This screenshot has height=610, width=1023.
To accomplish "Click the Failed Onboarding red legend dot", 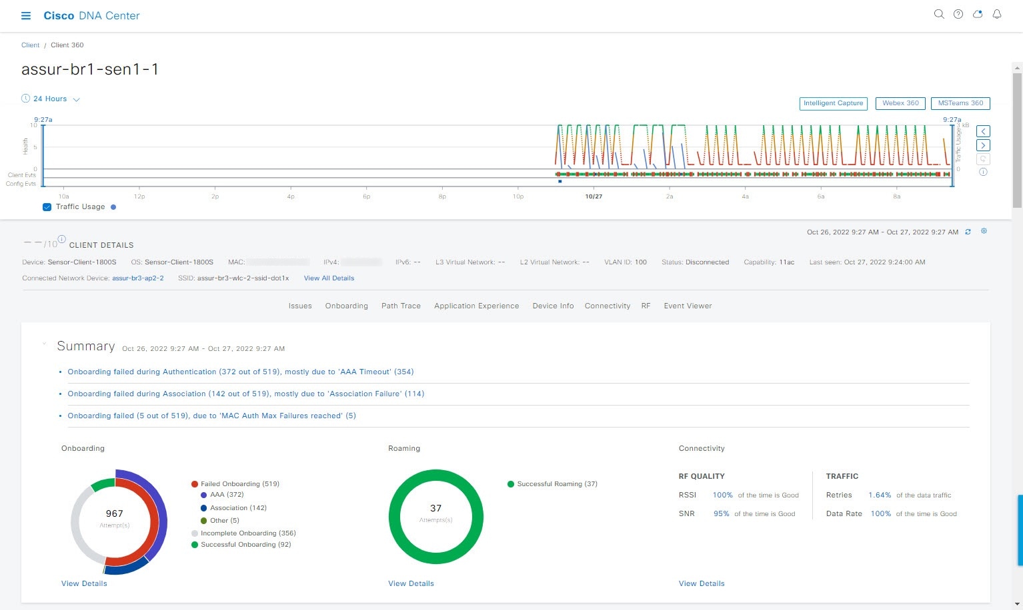I will click(195, 484).
